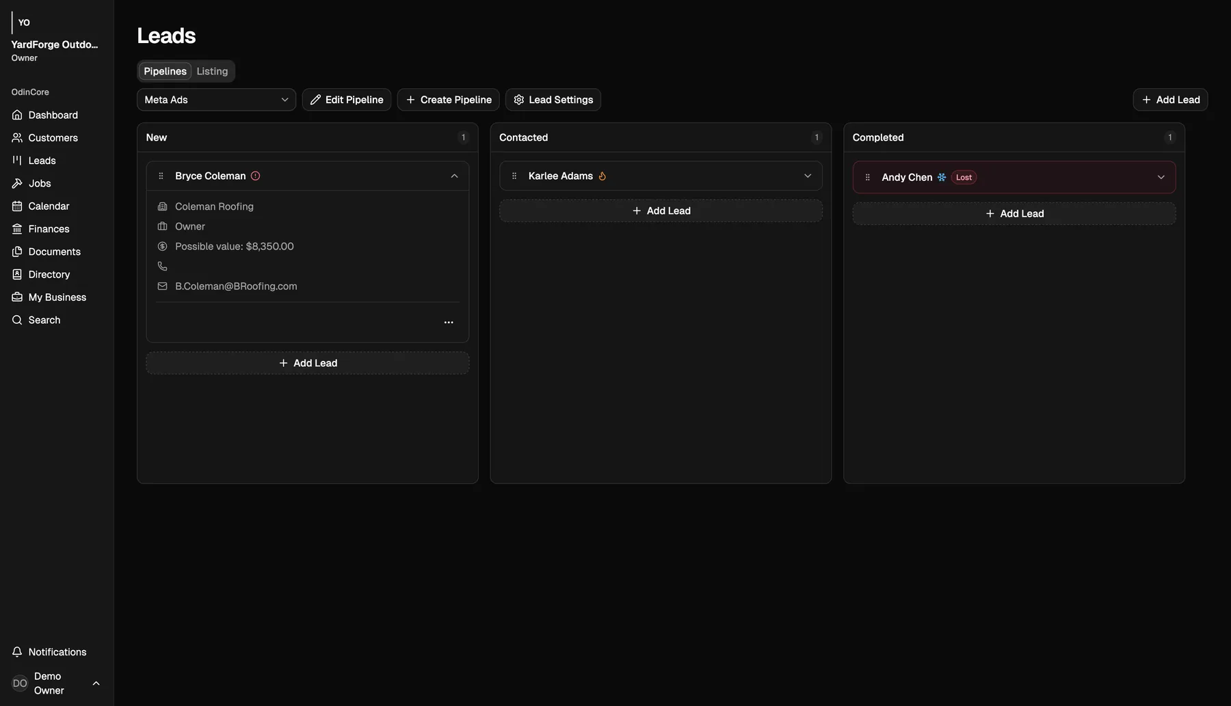Image resolution: width=1231 pixels, height=706 pixels.
Task: Open the Meta Ads pipeline dropdown
Action: click(216, 100)
